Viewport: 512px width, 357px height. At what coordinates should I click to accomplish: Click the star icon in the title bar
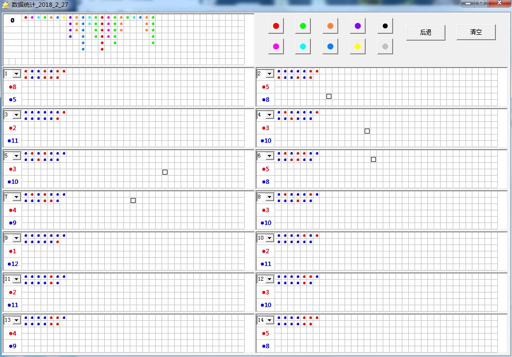coord(6,5)
